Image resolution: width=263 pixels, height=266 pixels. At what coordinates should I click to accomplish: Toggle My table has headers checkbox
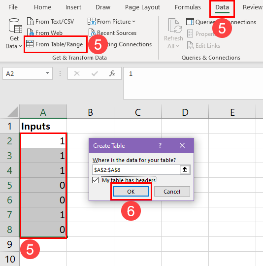pyautogui.click(x=95, y=180)
